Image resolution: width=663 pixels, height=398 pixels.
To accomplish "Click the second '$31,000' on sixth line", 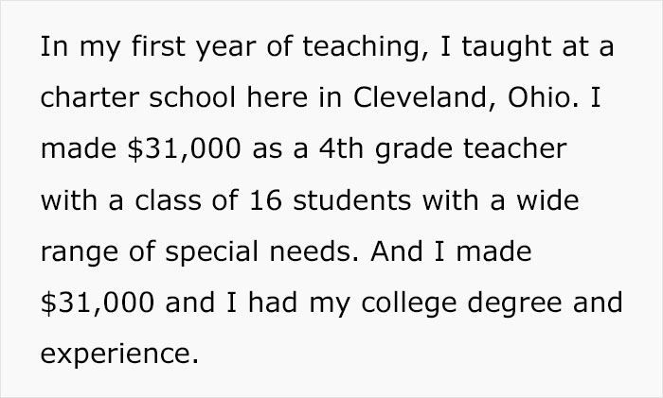I will 98,303.
